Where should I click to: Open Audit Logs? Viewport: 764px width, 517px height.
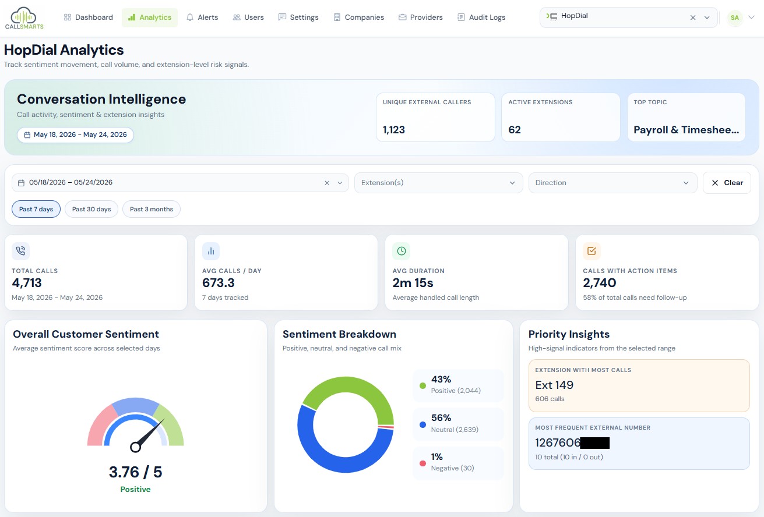click(x=481, y=17)
